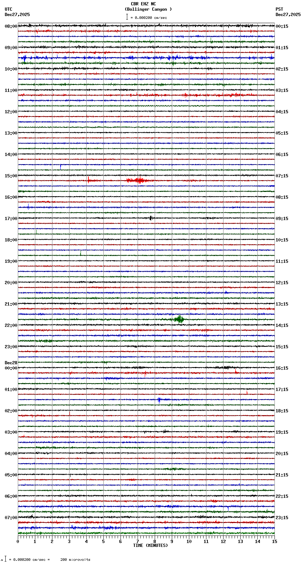Click the '17:00' UTC time label
The height and width of the screenshot is (564, 303).
pyautogui.click(x=11, y=219)
